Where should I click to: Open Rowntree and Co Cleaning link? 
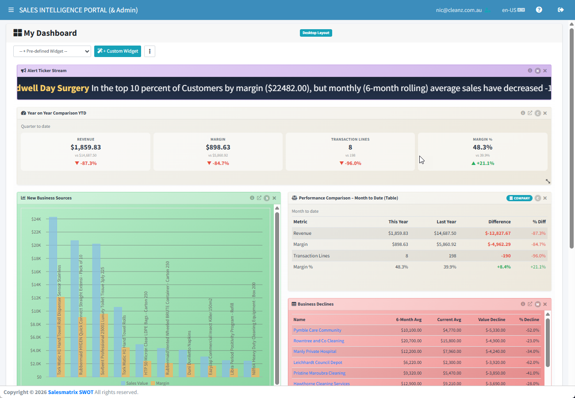point(318,341)
